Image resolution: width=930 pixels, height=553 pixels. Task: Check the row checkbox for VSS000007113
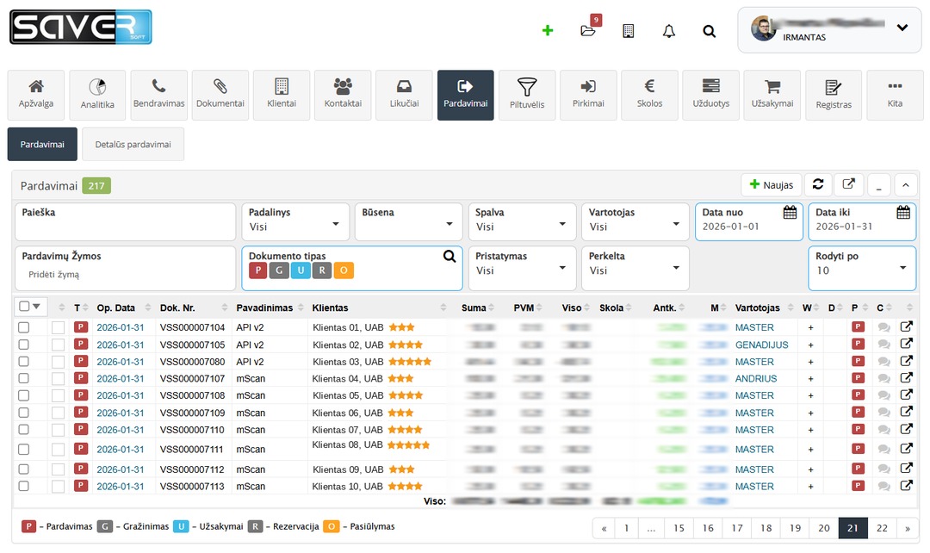tap(24, 487)
